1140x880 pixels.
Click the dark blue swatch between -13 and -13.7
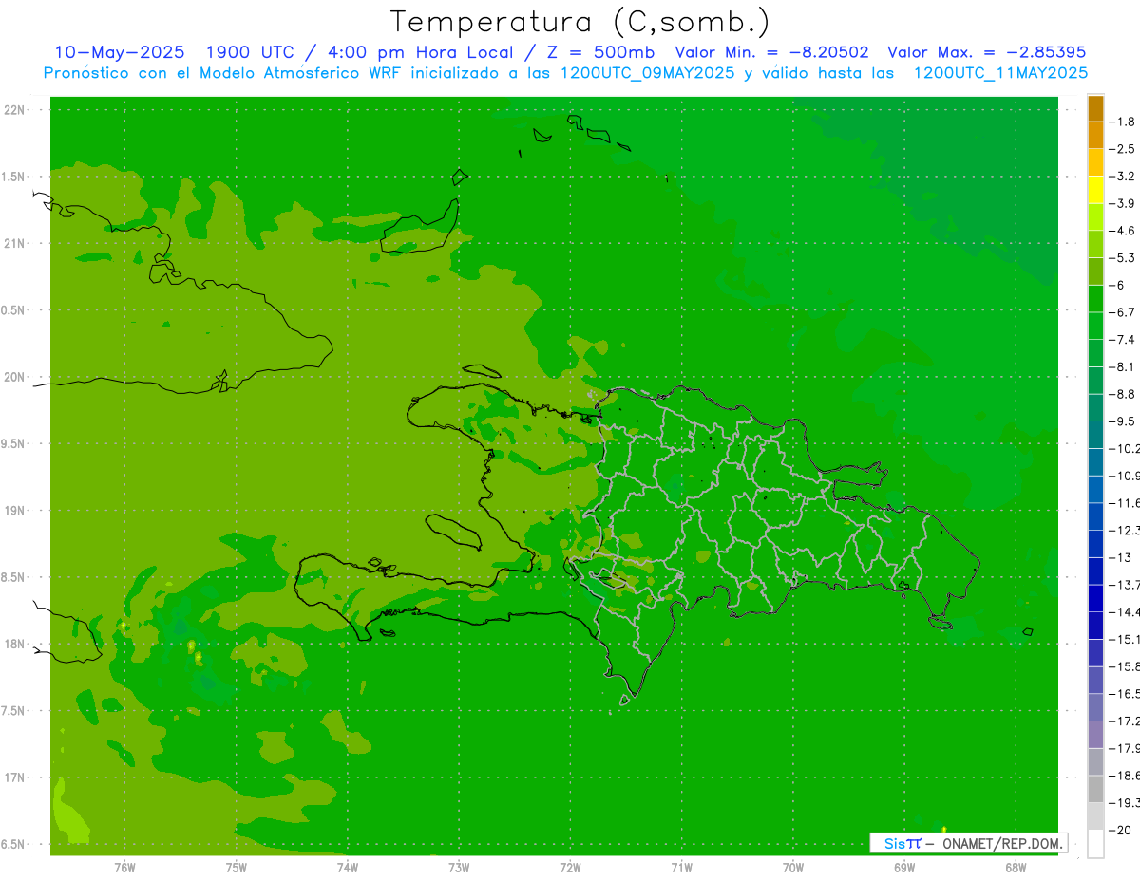(x=1095, y=571)
